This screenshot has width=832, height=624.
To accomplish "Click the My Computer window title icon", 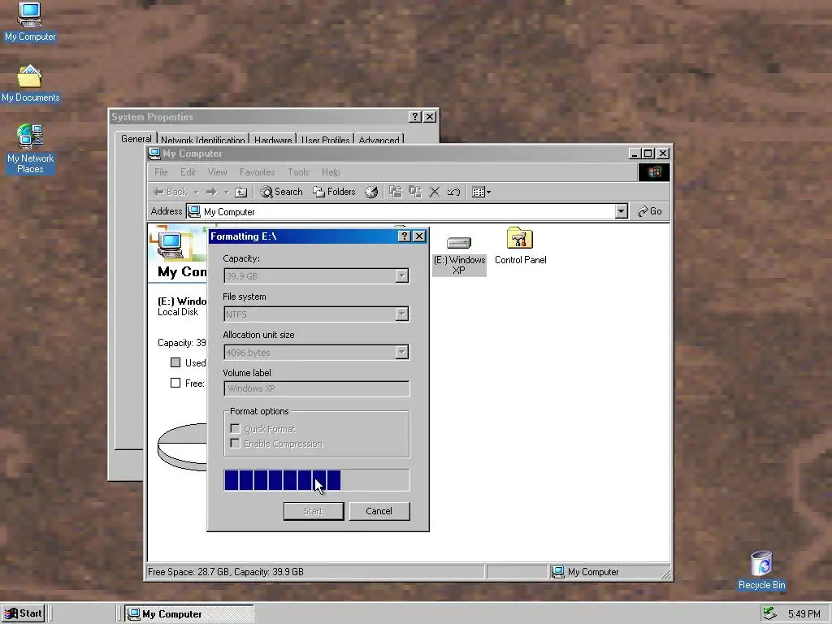I will point(154,154).
